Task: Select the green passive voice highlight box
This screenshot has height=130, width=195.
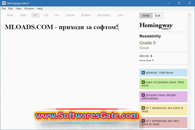Action: 163,84
